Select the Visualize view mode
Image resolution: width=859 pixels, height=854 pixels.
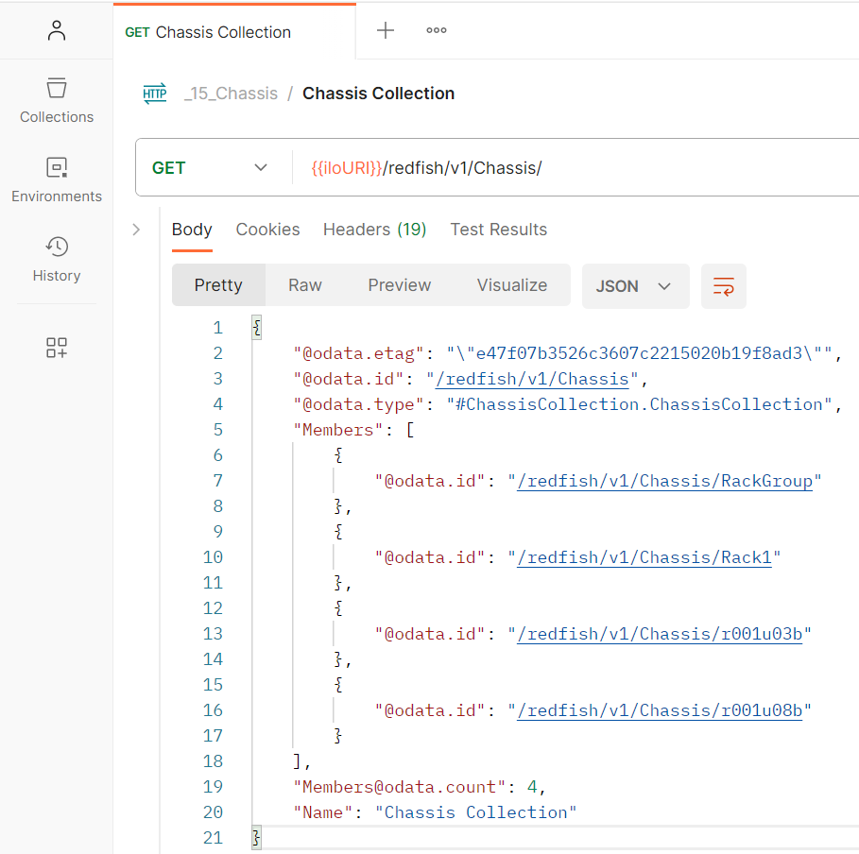click(x=511, y=285)
